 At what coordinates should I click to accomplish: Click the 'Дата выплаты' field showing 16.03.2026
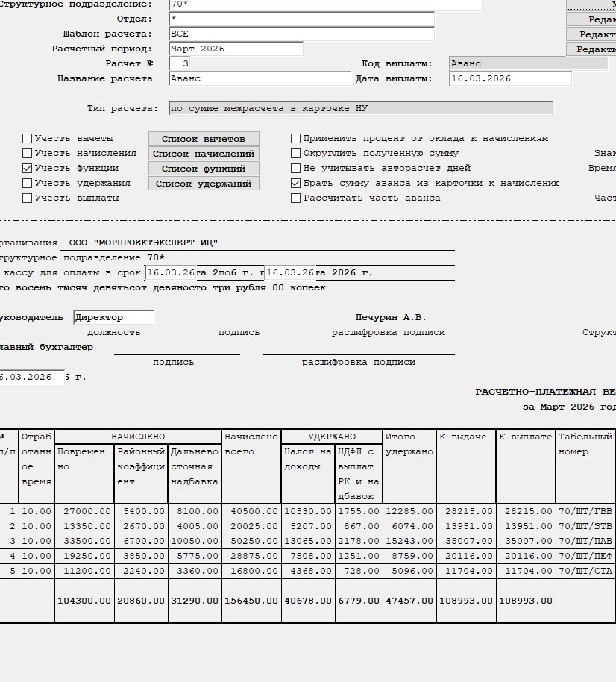pos(510,78)
